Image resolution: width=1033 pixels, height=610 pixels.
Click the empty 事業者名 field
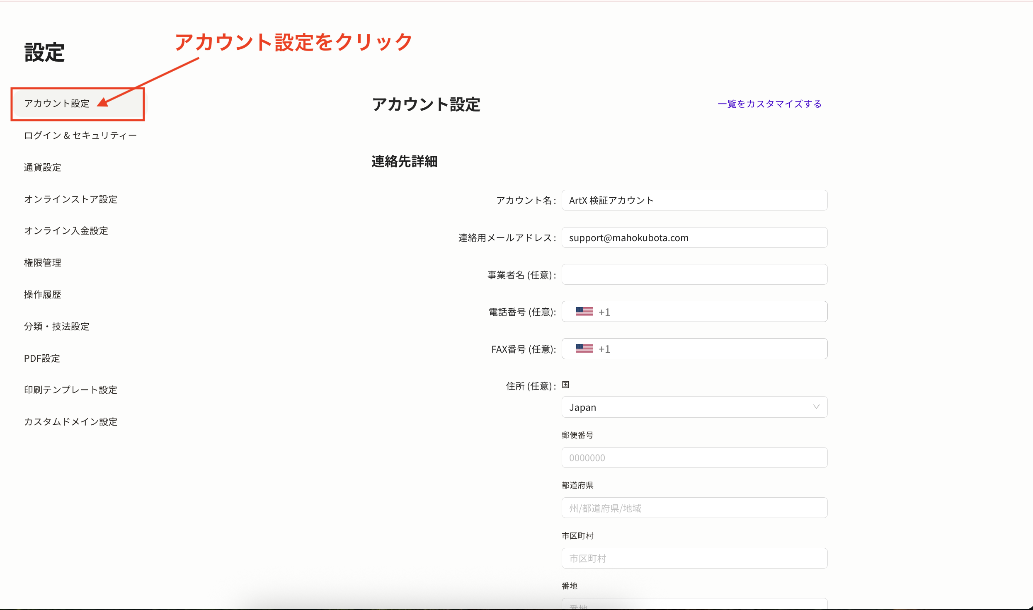tap(694, 275)
